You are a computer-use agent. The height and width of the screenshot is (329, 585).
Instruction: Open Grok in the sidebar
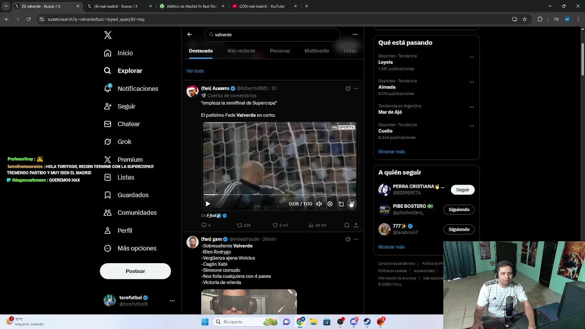[x=117, y=142]
